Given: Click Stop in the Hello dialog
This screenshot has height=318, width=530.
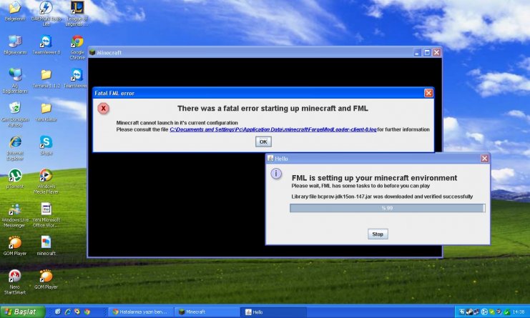Looking at the screenshot, I should click(378, 234).
